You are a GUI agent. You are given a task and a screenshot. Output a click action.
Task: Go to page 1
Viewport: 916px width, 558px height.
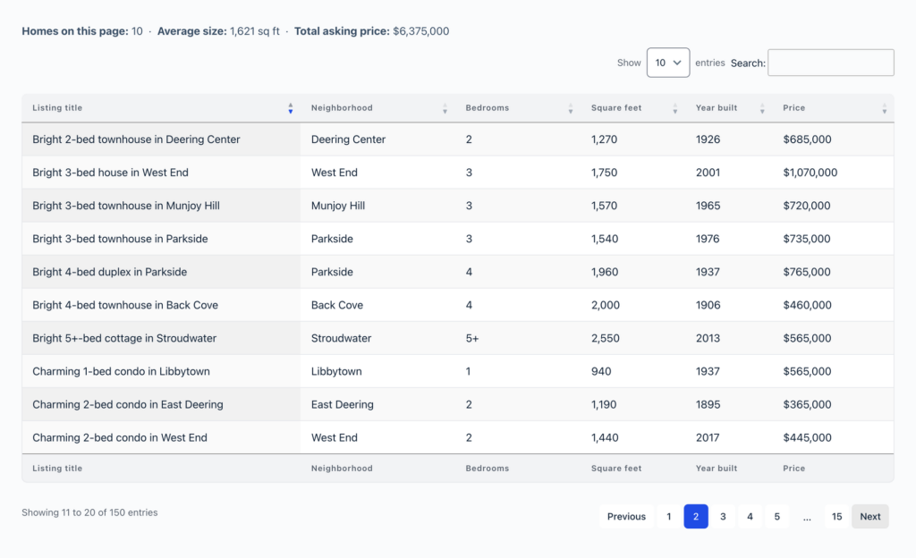pyautogui.click(x=669, y=517)
